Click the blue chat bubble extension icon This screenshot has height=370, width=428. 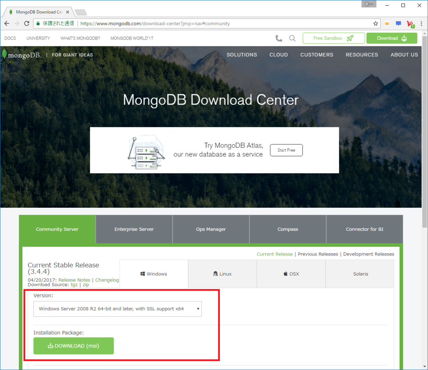pos(398,23)
